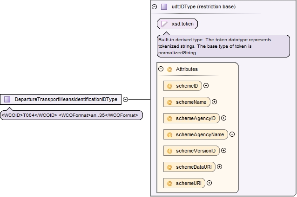Select the schemeURI attribute label

pos(189,183)
